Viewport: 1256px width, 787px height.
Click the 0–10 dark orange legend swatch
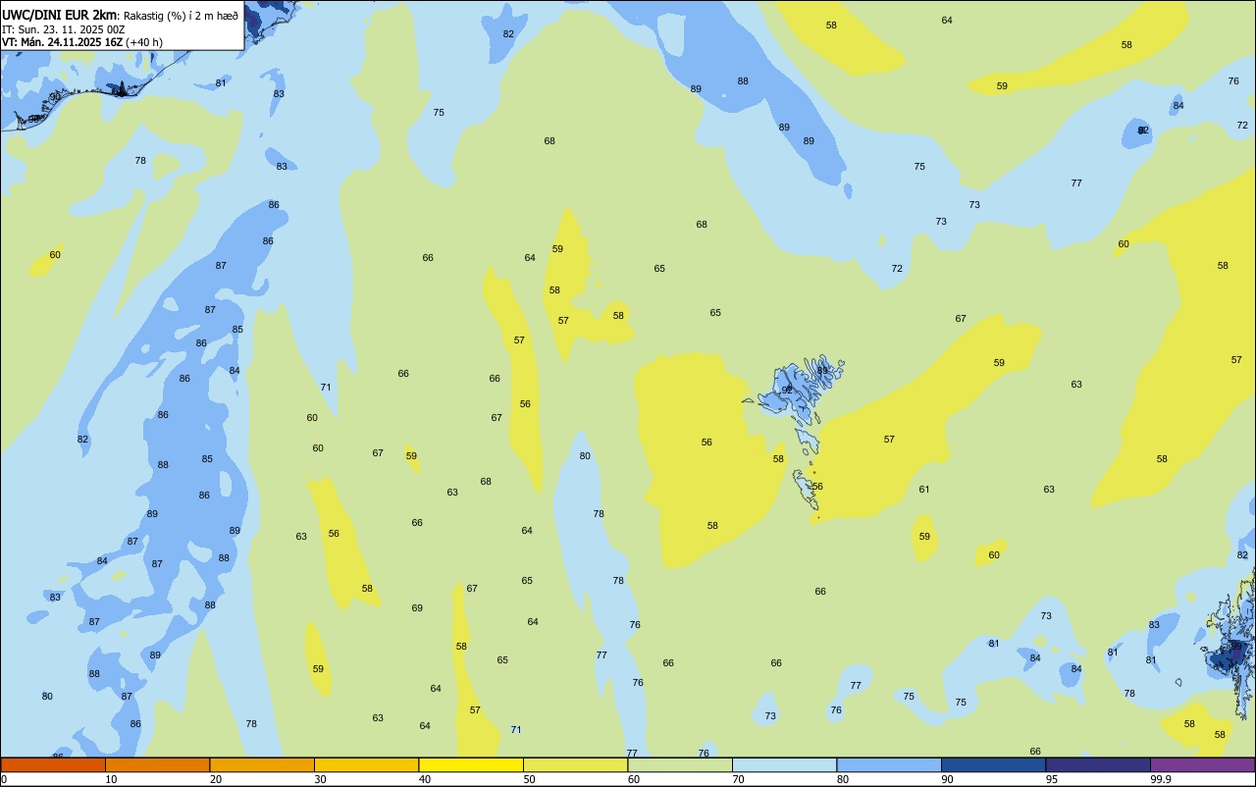click(x=53, y=764)
